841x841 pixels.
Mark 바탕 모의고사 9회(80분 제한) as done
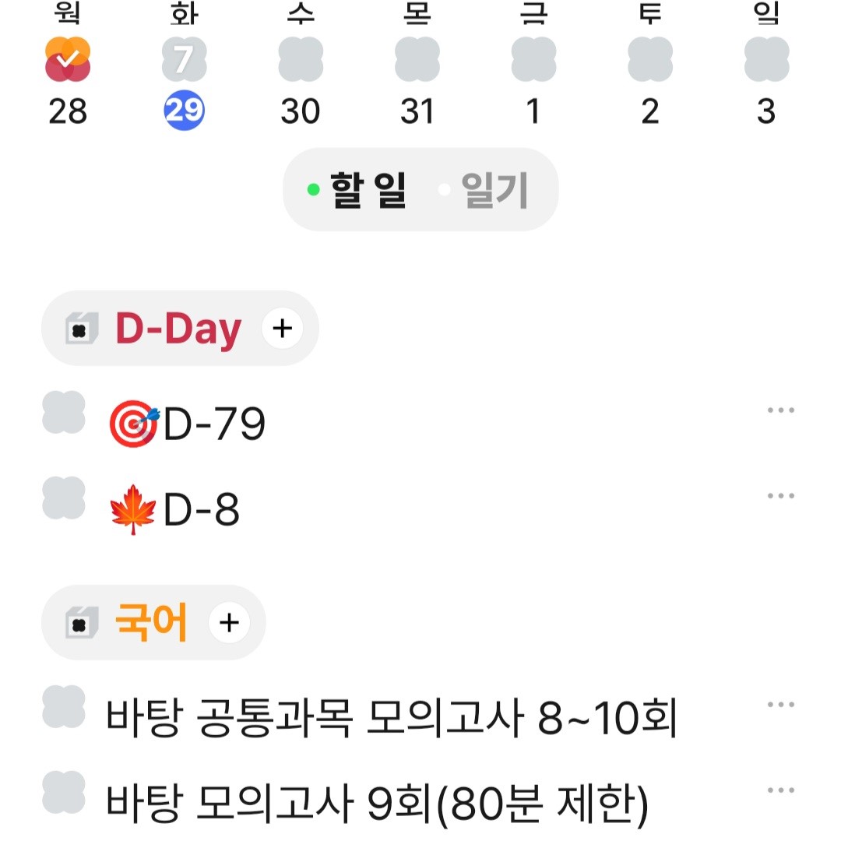[x=64, y=792]
